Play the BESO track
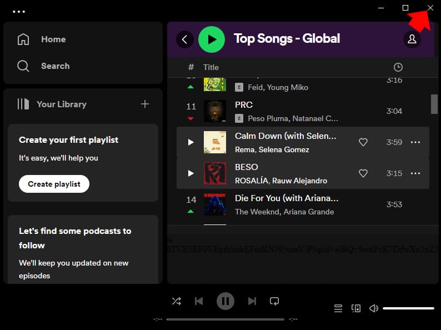The height and width of the screenshot is (330, 441). coord(191,173)
